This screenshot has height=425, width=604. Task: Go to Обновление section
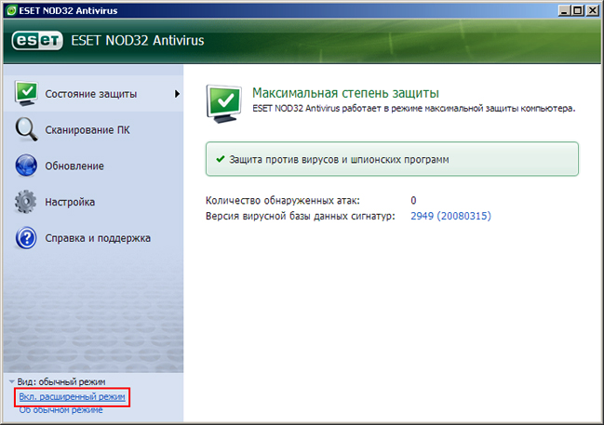[93, 166]
